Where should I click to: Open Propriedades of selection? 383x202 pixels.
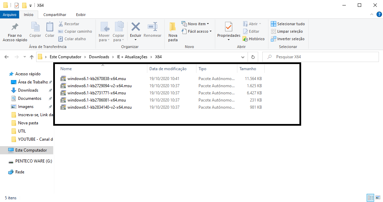[229, 31]
